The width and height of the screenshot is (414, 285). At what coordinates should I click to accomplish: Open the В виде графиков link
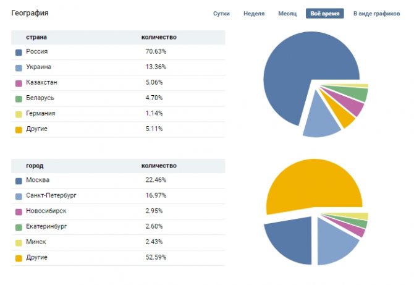point(376,14)
